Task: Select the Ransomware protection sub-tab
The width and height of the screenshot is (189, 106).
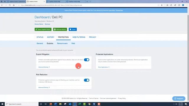Action: pos(62,43)
